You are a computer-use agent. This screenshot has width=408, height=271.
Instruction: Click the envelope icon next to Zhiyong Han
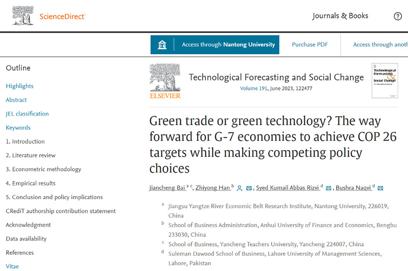point(249,188)
